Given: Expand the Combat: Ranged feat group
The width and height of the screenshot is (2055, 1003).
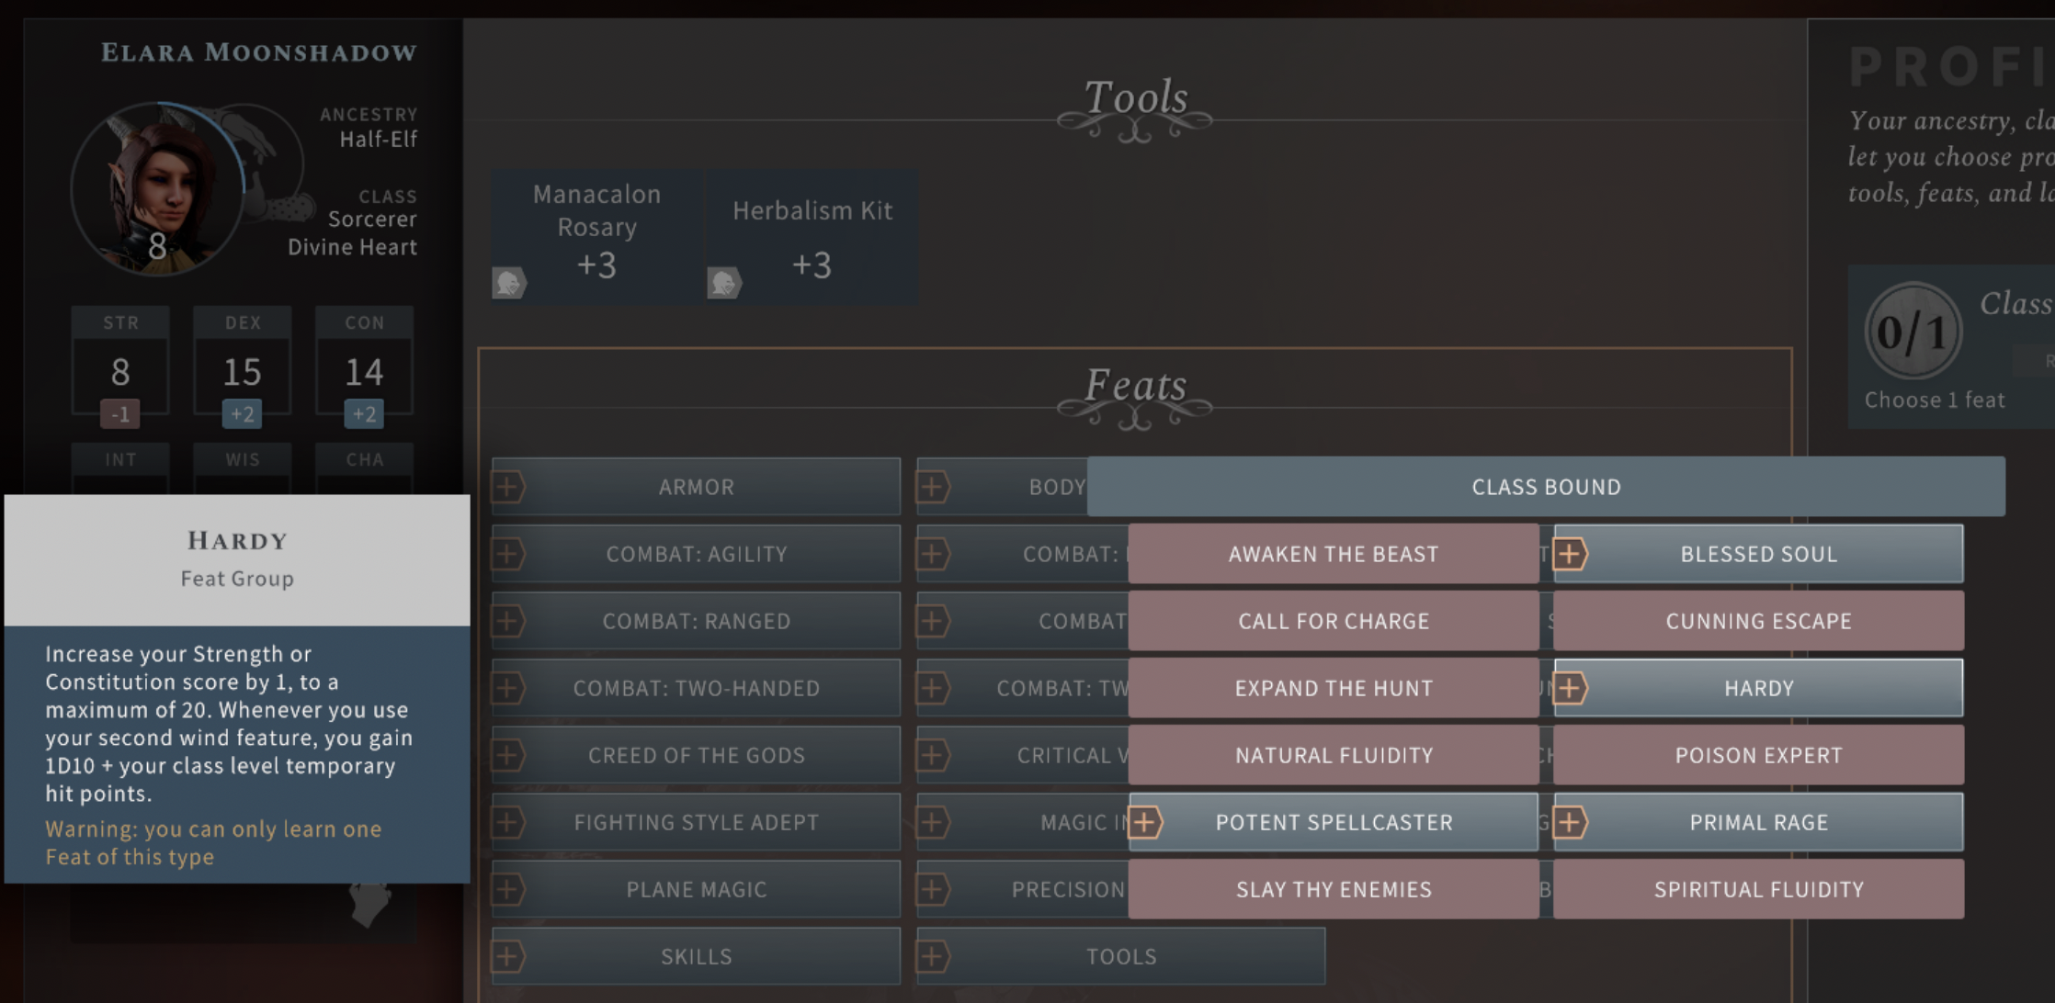Looking at the screenshot, I should click(696, 621).
